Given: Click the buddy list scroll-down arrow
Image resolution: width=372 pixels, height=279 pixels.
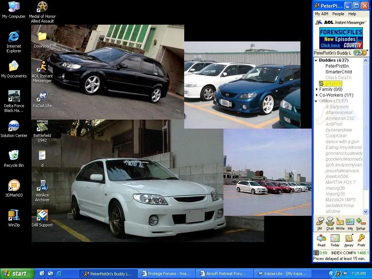Looking at the screenshot, I should [366, 212].
